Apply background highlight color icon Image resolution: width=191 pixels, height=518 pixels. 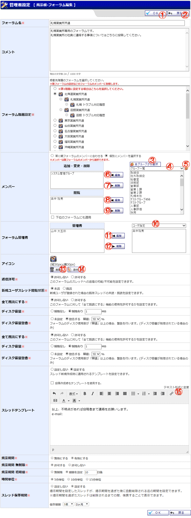point(74,401)
